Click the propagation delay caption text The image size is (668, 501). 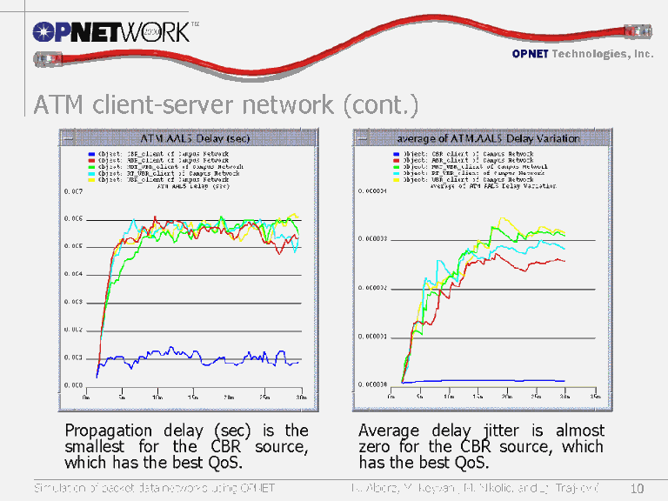pyautogui.click(x=186, y=446)
